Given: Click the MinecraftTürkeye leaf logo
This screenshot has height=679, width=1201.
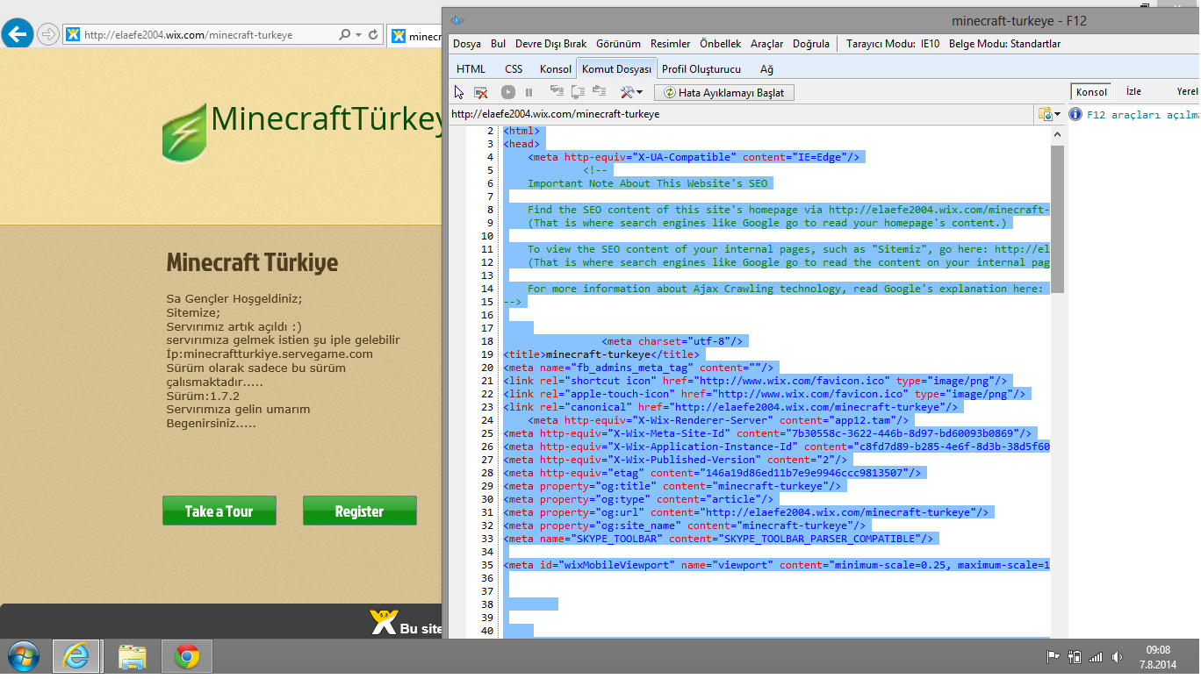Looking at the screenshot, I should pyautogui.click(x=184, y=132).
